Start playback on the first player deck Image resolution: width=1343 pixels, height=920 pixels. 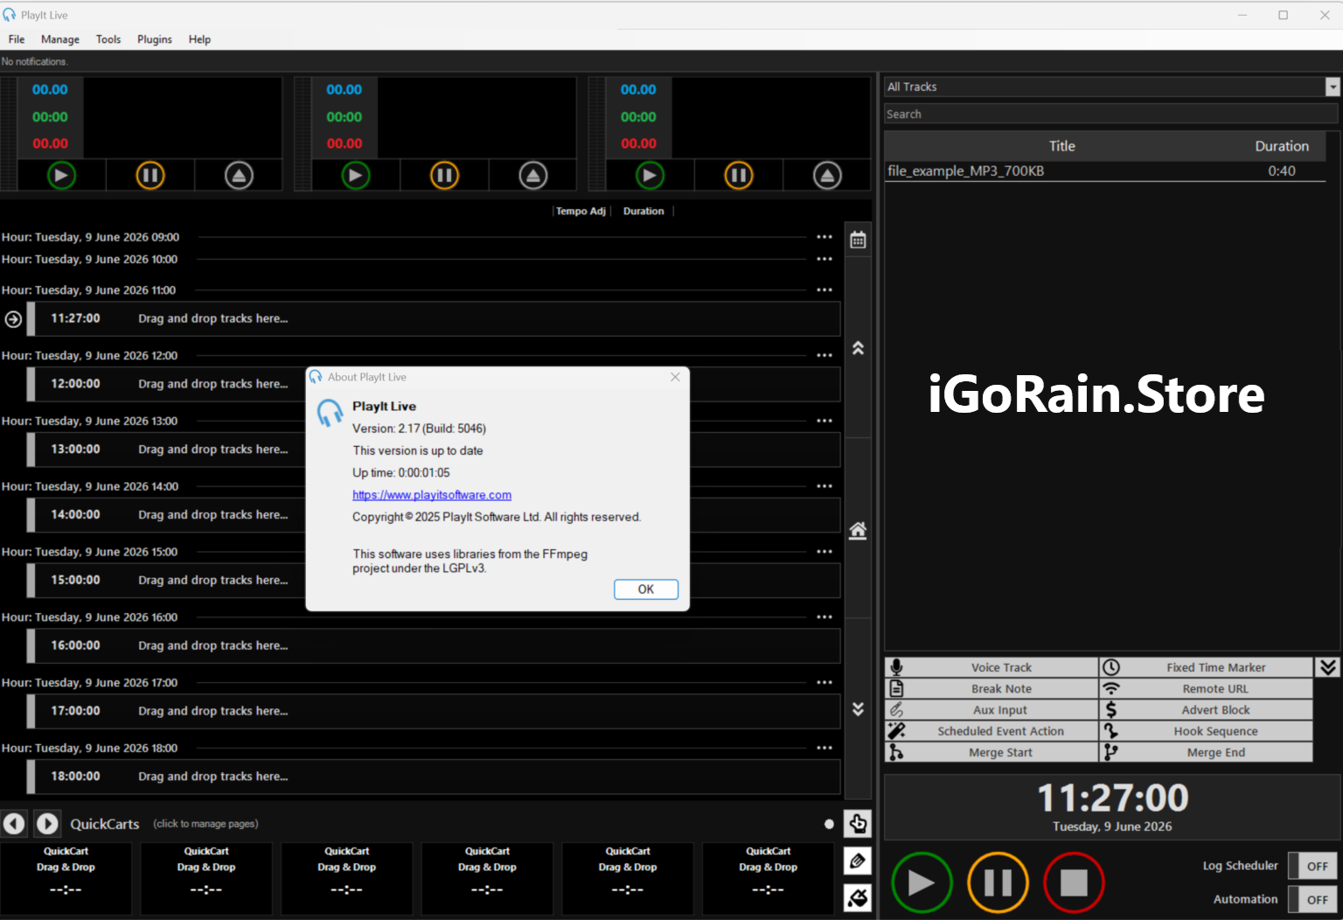pyautogui.click(x=61, y=176)
